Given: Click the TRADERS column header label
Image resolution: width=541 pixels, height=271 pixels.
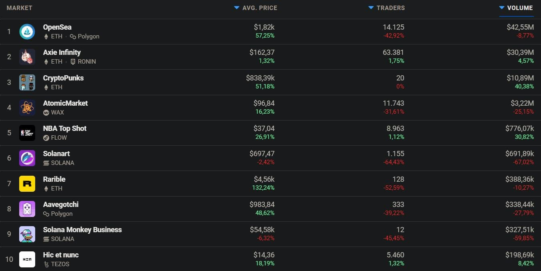Looking at the screenshot, I should coord(391,8).
